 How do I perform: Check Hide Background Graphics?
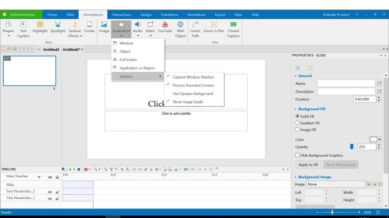[x=297, y=155]
